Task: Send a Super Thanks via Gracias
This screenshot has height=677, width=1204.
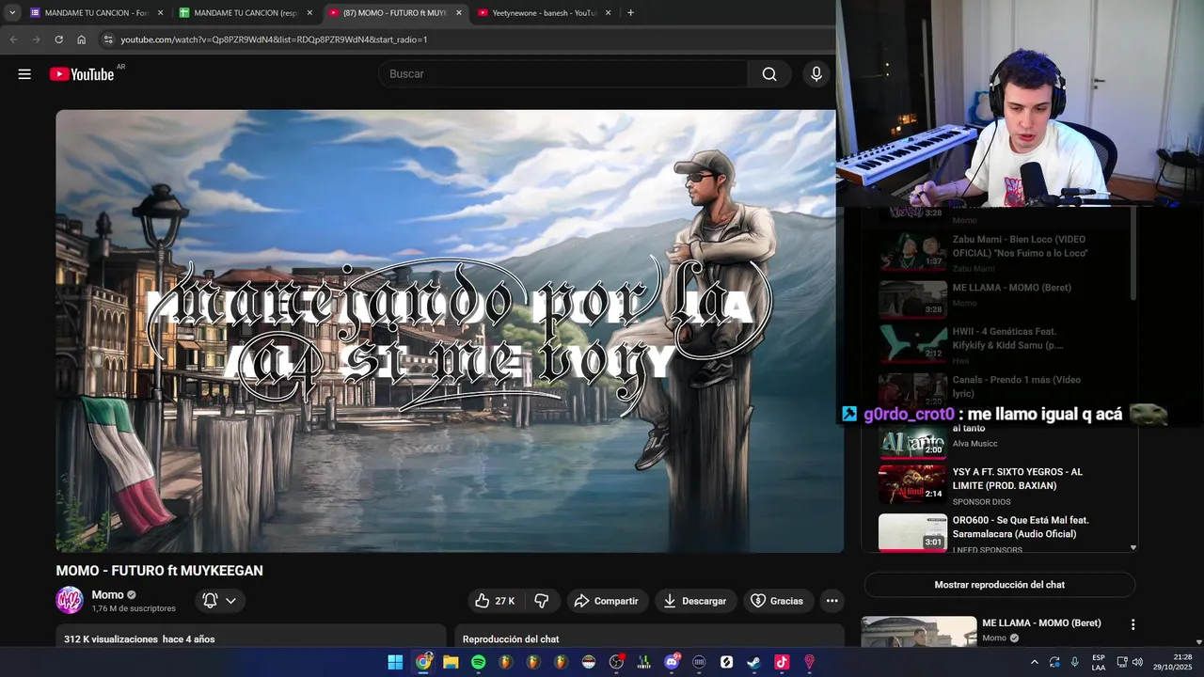Action: [x=777, y=601]
